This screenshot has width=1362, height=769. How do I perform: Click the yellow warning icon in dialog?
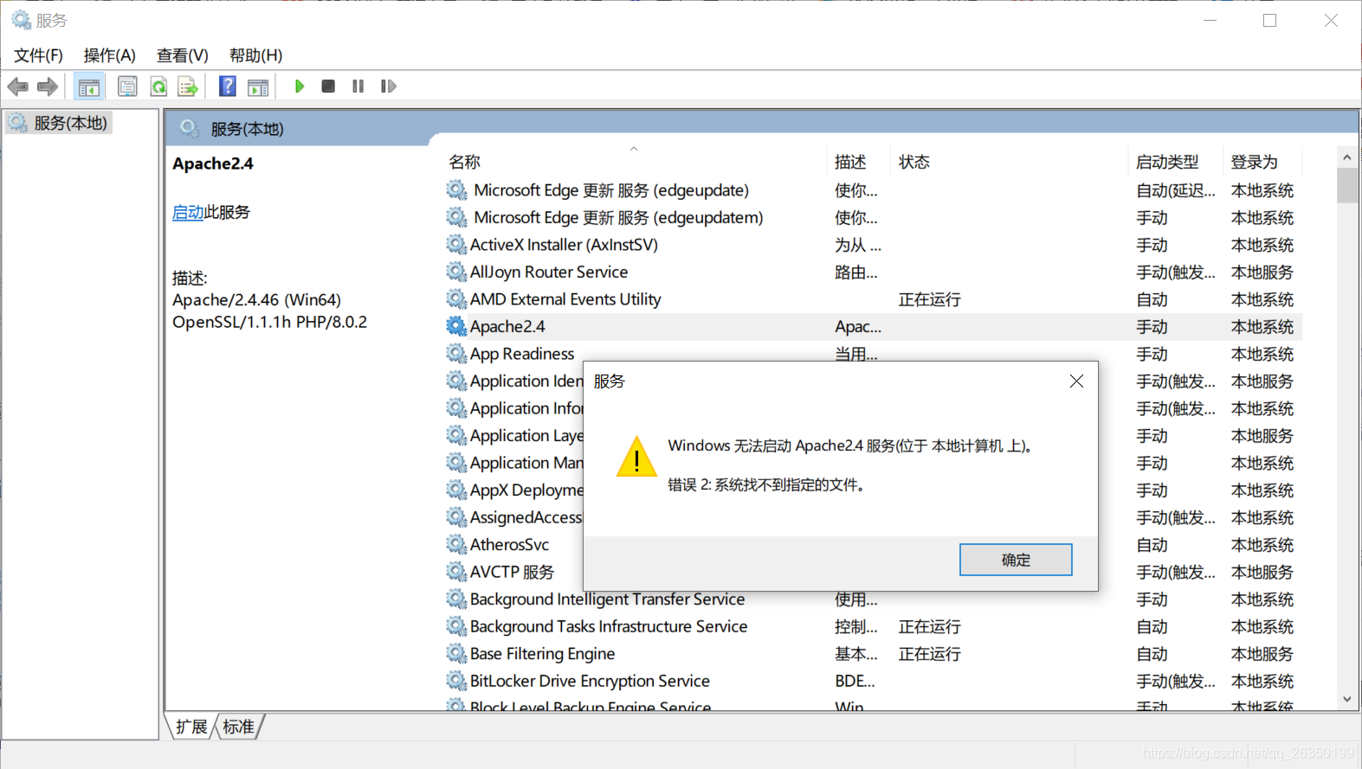coord(636,457)
